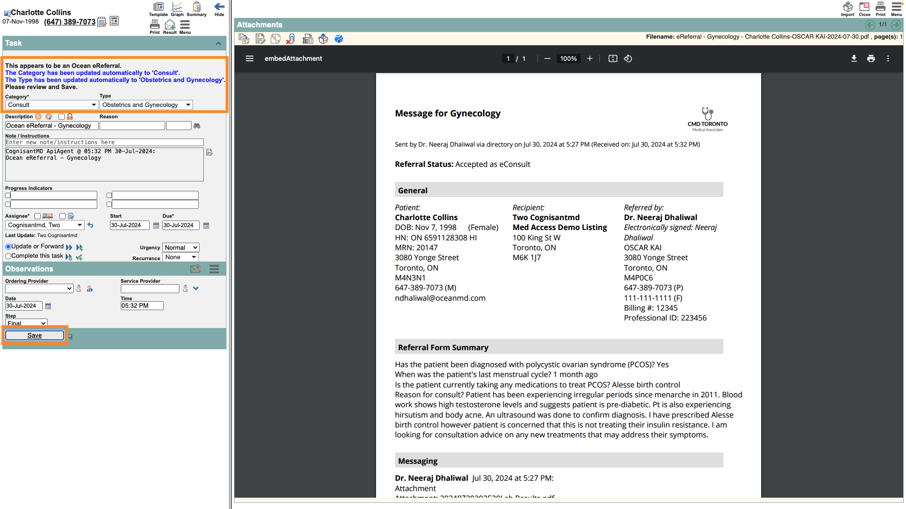This screenshot has width=906, height=509.
Task: Print the task from the left panel
Action: 154,27
